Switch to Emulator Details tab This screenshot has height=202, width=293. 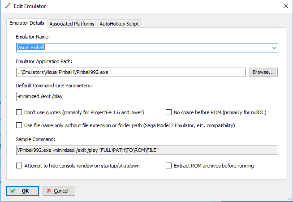tap(27, 23)
